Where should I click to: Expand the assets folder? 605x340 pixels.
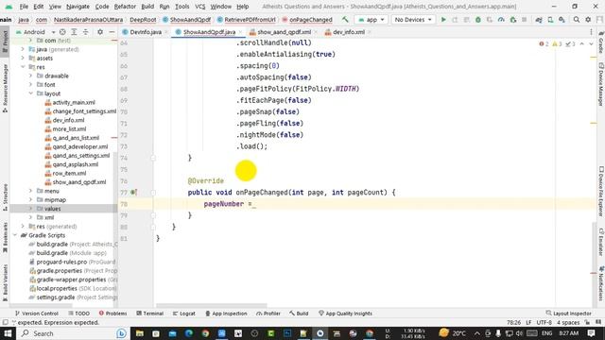tap(23, 58)
